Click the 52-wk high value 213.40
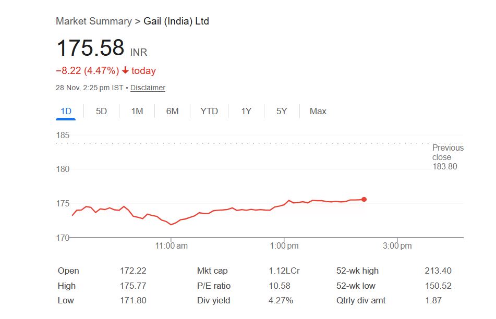Screen dimensions: 496x319 point(438,271)
